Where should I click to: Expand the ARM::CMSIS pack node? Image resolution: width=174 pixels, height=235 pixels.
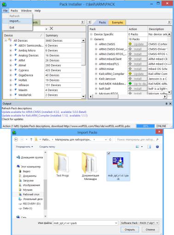pyautogui.click(x=96, y=44)
